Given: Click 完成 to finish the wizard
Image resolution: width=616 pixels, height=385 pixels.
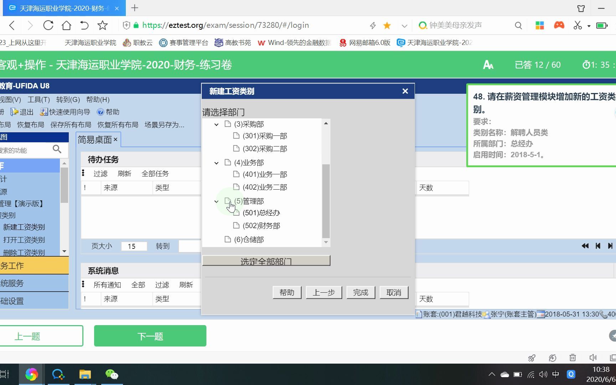Looking at the screenshot, I should (x=360, y=293).
